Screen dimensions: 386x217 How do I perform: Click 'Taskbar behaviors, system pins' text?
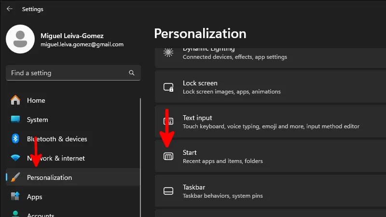(223, 196)
